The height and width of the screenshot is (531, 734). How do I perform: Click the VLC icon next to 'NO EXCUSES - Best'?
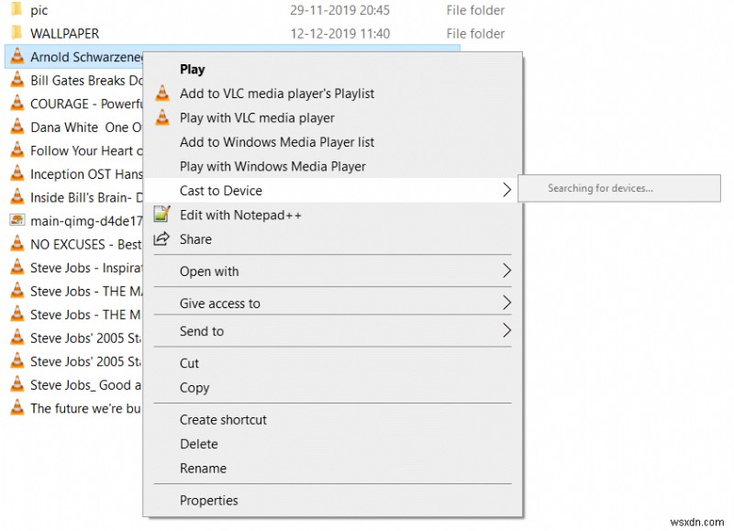(17, 244)
